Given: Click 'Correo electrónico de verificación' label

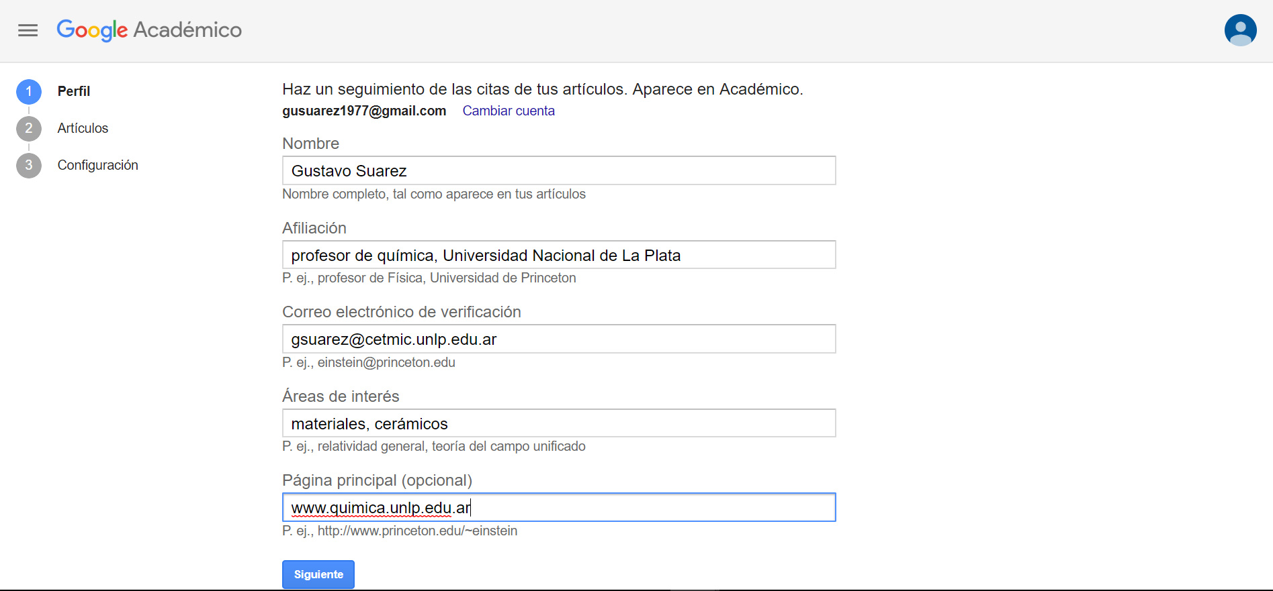Looking at the screenshot, I should tap(402, 312).
